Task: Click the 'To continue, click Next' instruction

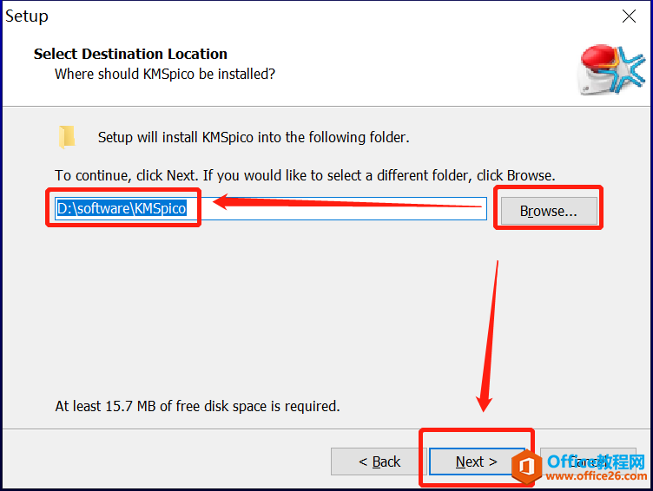Action: pyautogui.click(x=305, y=175)
